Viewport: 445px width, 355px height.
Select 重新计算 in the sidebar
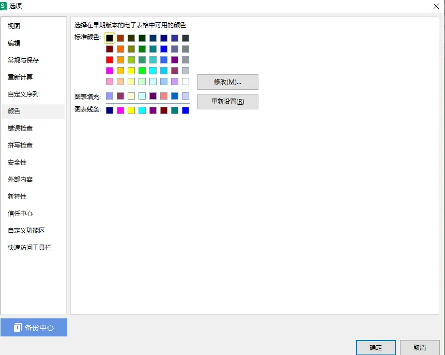20,77
